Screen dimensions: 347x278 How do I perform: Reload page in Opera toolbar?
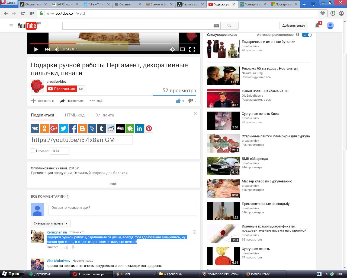23,13
